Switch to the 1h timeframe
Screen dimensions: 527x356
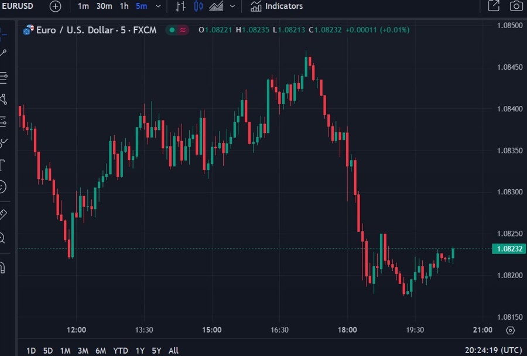click(124, 6)
